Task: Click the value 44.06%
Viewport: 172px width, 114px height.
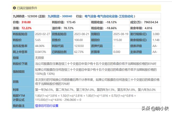Action: 40,46
